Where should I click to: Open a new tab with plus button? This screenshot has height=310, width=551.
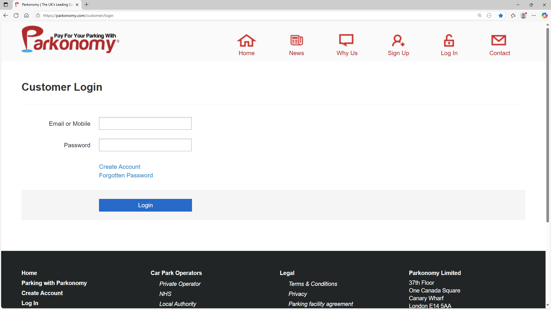86,5
